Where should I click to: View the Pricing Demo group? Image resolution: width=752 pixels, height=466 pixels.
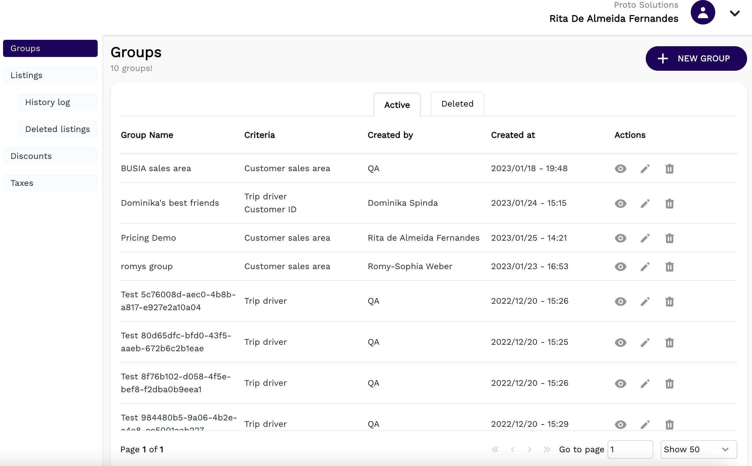click(620, 238)
